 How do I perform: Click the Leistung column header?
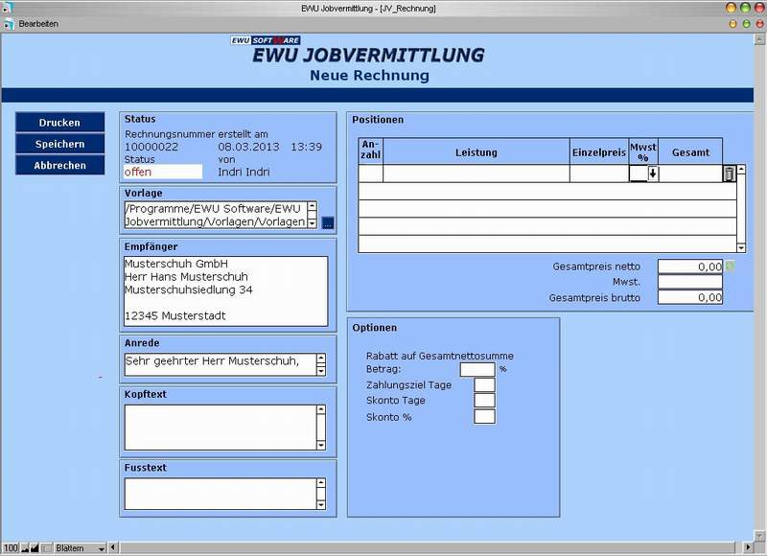[x=476, y=152]
